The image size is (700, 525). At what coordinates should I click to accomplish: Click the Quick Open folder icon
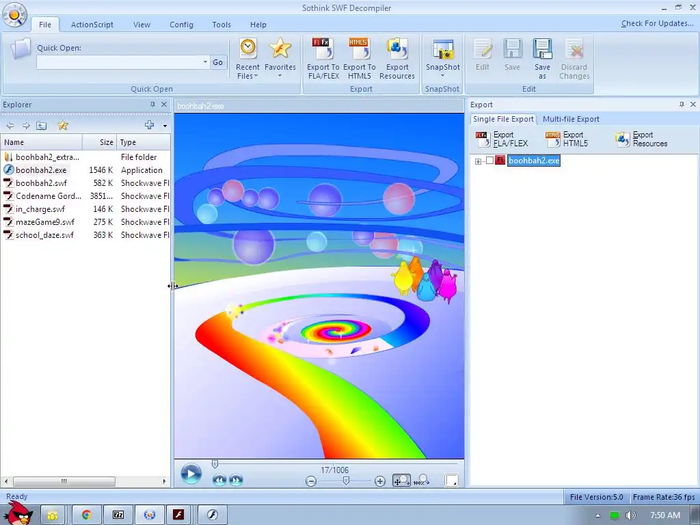coord(20,49)
